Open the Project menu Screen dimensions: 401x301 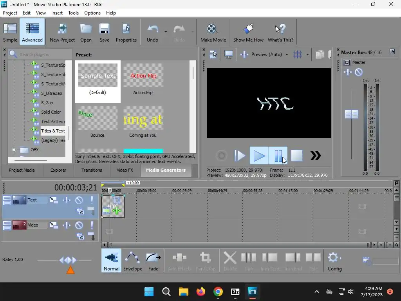10,13
